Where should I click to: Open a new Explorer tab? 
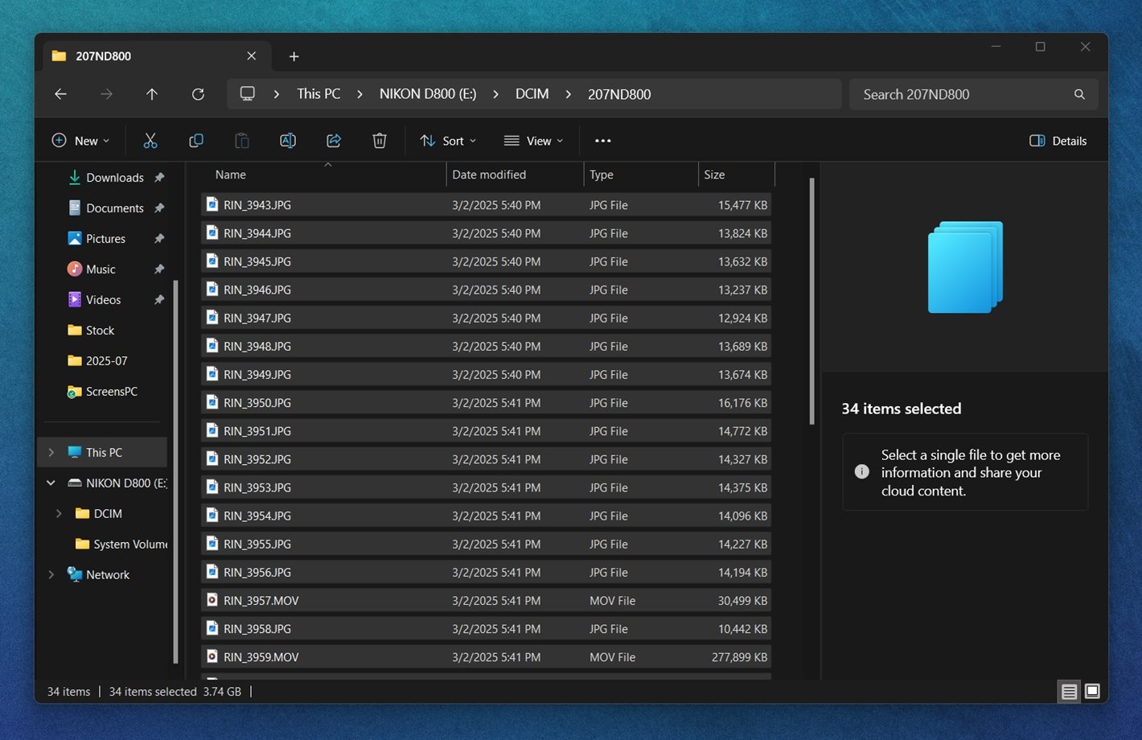coord(294,56)
